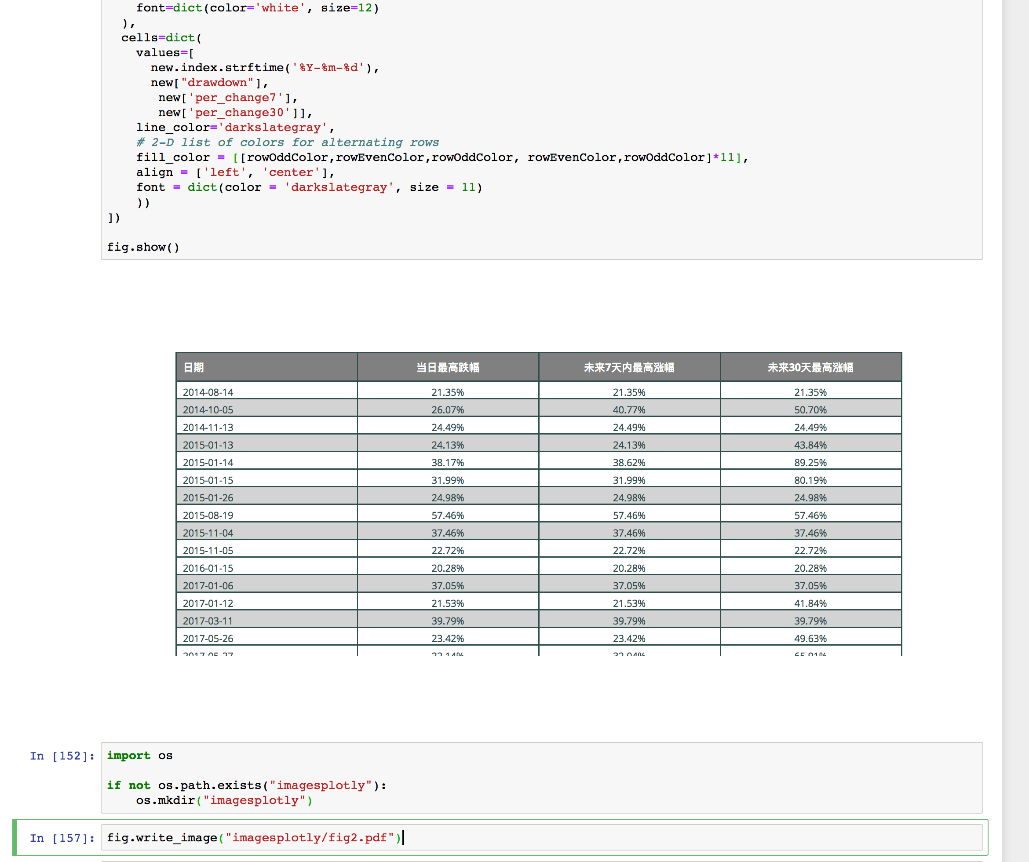Click the os.mkdir("imagesplotly") code line
This screenshot has width=1029, height=862.
coord(224,800)
